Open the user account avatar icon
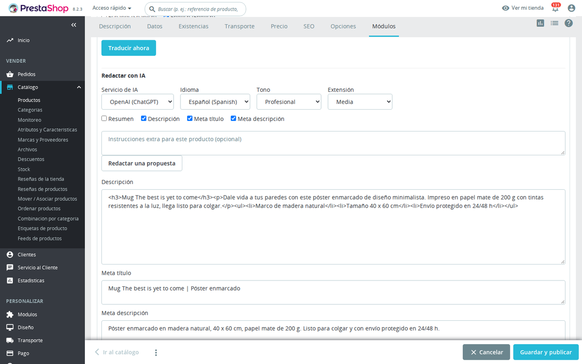The image size is (582, 364). point(571,8)
